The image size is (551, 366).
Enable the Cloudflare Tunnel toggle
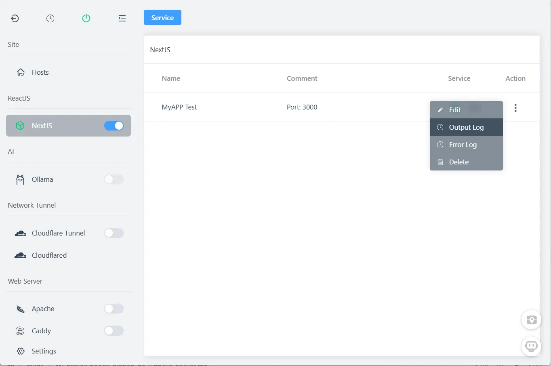pos(114,233)
